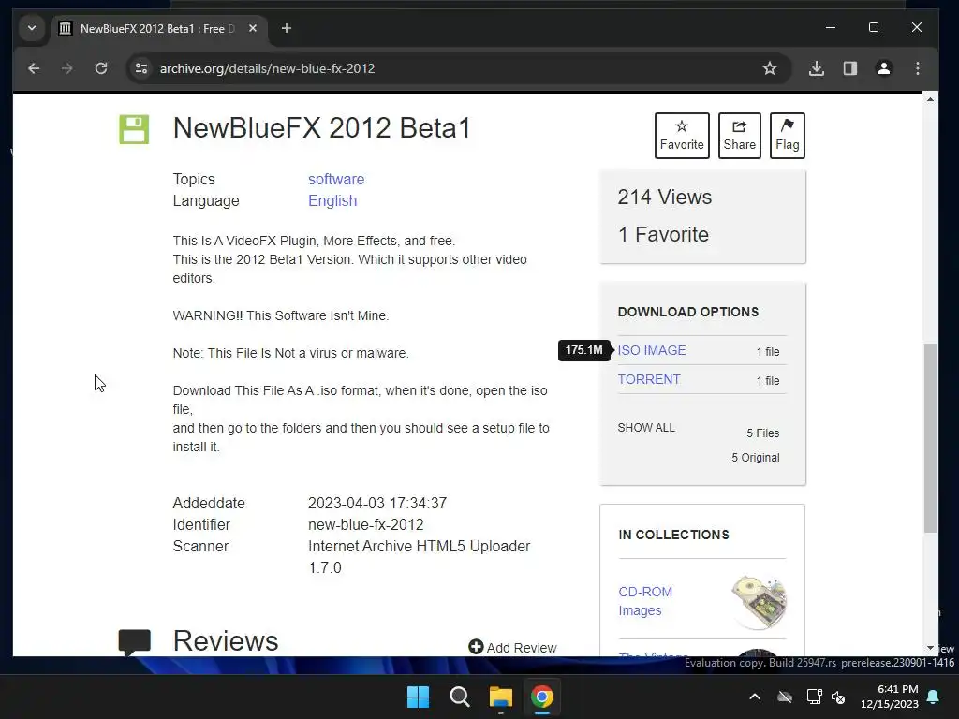
Task: Click the CD-ROM Images collection thumbnail
Action: click(x=759, y=602)
